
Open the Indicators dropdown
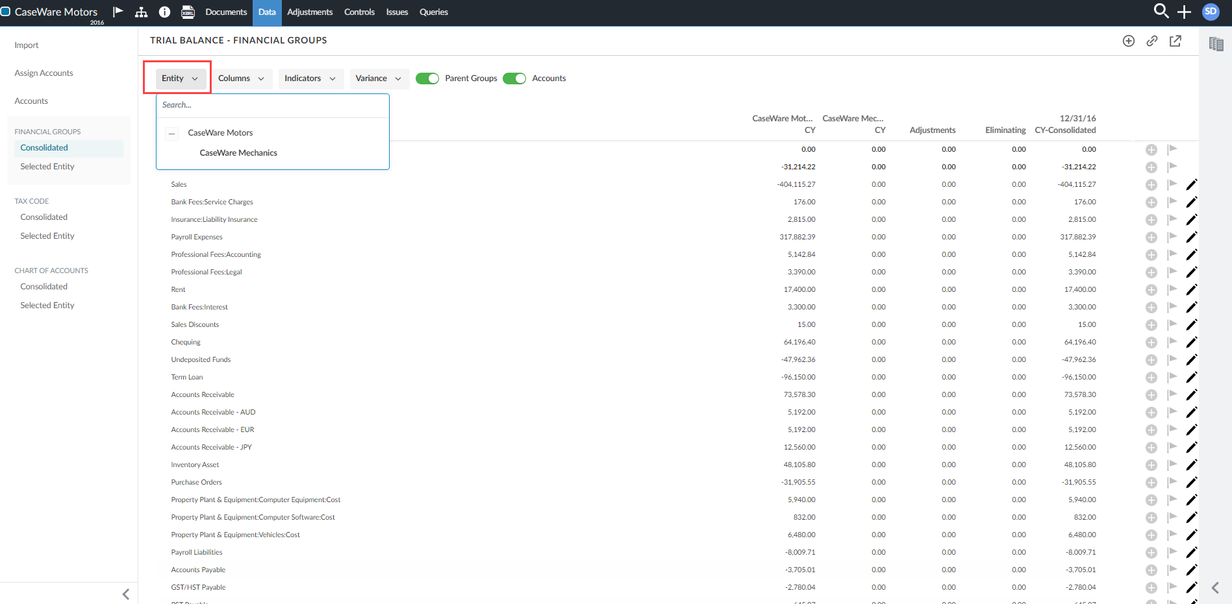click(311, 79)
